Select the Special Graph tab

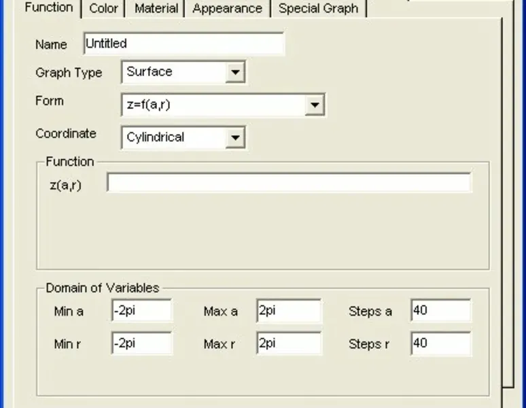(x=318, y=9)
